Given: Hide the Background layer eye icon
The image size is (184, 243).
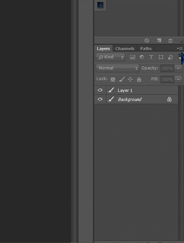Looking at the screenshot, I should pos(100,99).
